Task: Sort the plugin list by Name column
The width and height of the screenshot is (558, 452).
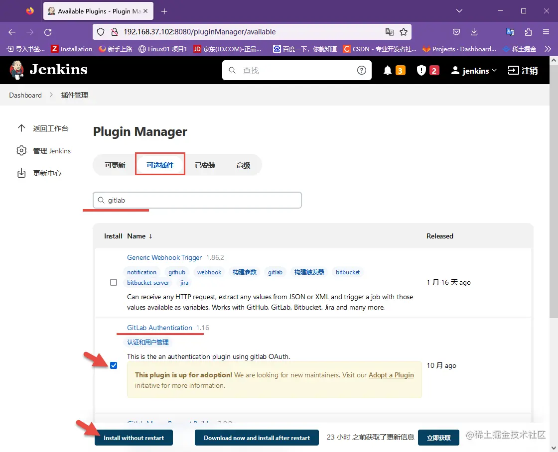Action: click(139, 236)
